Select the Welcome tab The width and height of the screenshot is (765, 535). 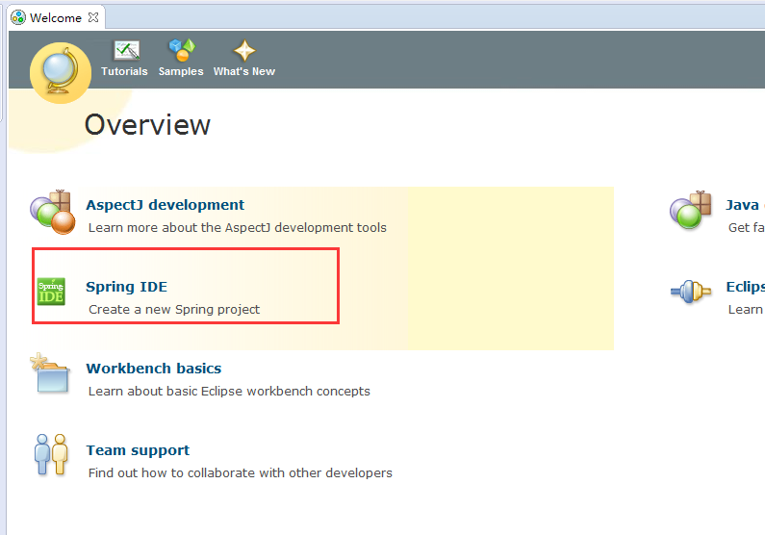(x=56, y=18)
